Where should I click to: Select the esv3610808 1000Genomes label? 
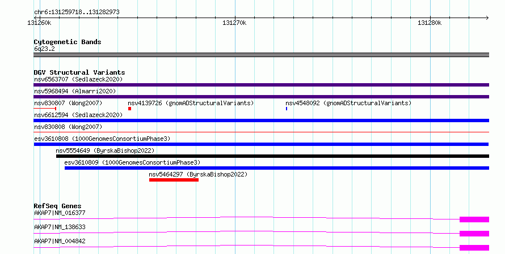[x=102, y=139]
